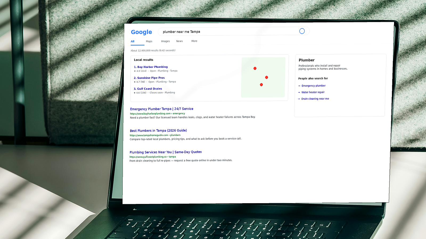Click the Closes soon status text
The height and width of the screenshot is (239, 426).
pos(156,93)
